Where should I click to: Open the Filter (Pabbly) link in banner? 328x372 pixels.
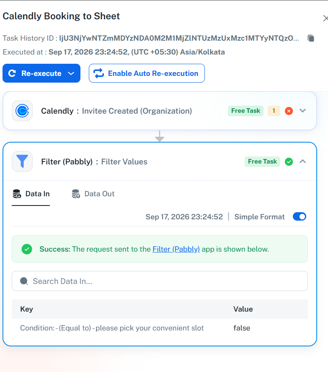point(176,249)
